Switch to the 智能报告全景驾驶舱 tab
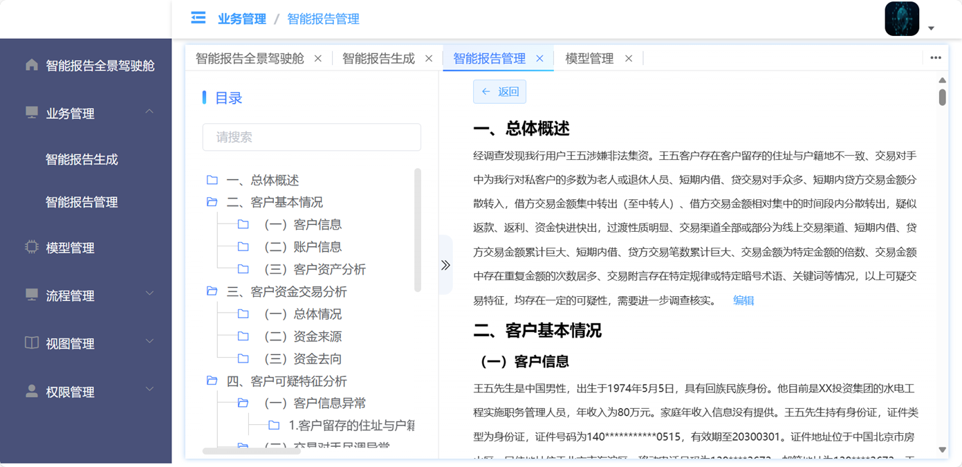This screenshot has width=962, height=467. [x=250, y=59]
